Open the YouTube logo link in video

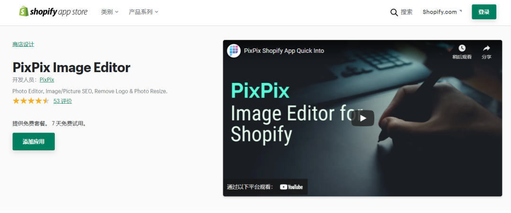tap(291, 187)
